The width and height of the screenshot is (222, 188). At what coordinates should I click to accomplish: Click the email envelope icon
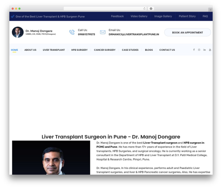click(103, 32)
